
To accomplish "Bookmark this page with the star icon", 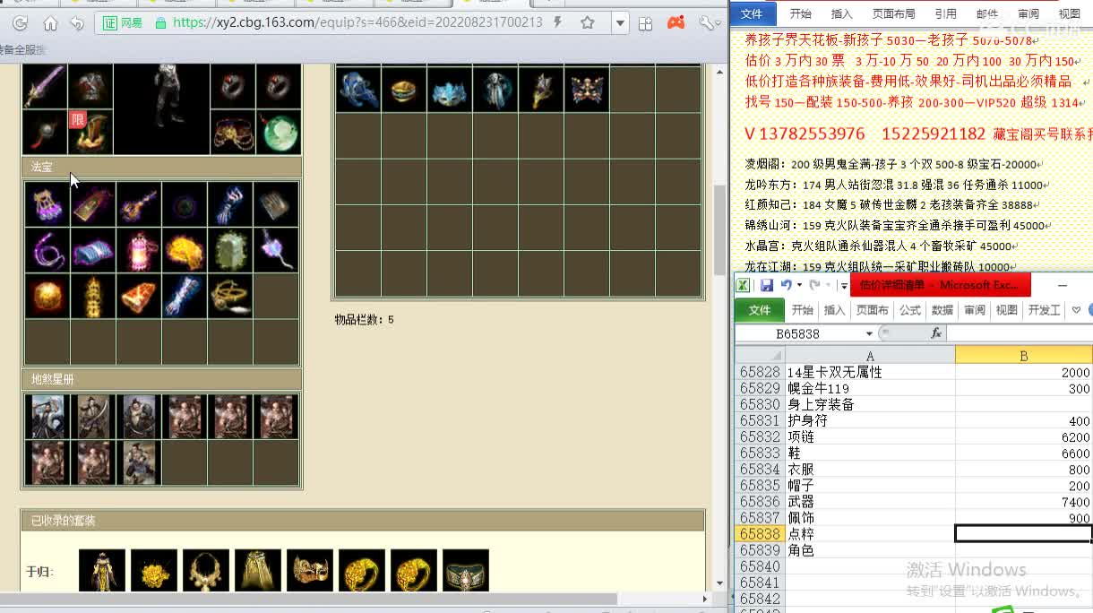I will [x=587, y=22].
